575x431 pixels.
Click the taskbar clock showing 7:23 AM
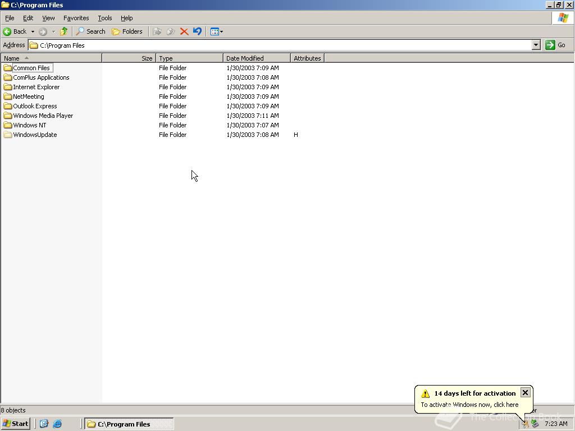click(x=556, y=424)
